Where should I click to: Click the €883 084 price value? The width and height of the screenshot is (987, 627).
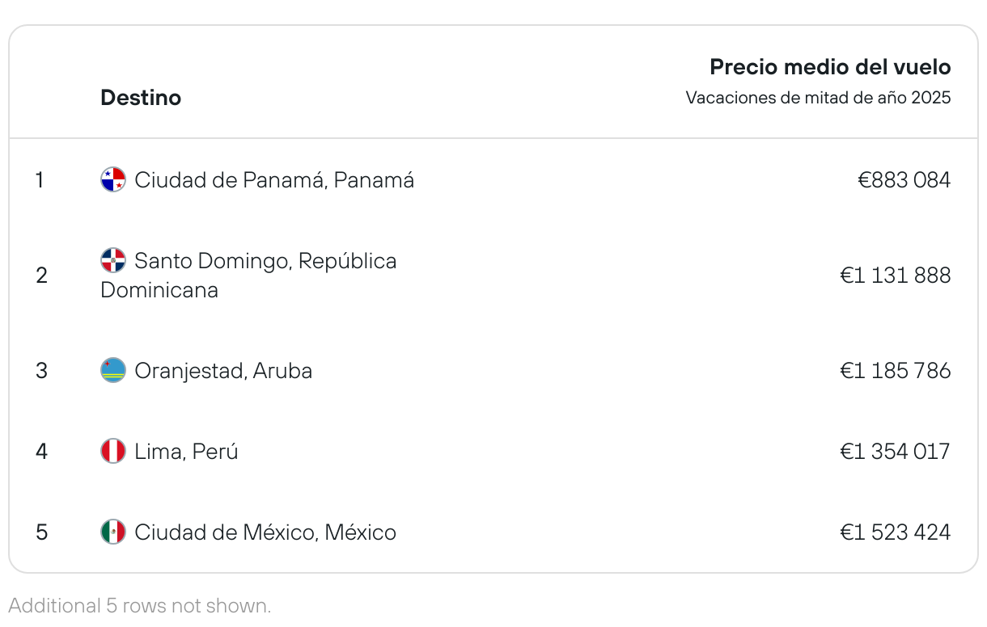point(904,180)
